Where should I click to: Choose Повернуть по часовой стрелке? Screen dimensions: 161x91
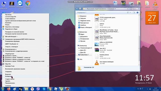25,32
